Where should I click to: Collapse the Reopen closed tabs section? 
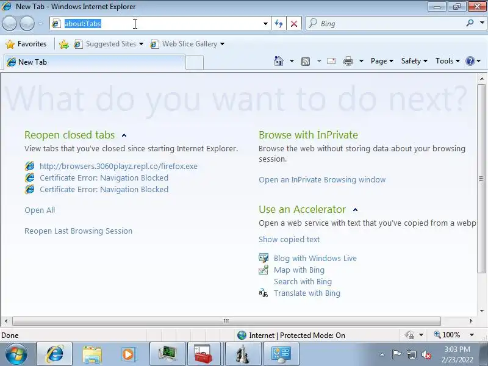point(124,135)
